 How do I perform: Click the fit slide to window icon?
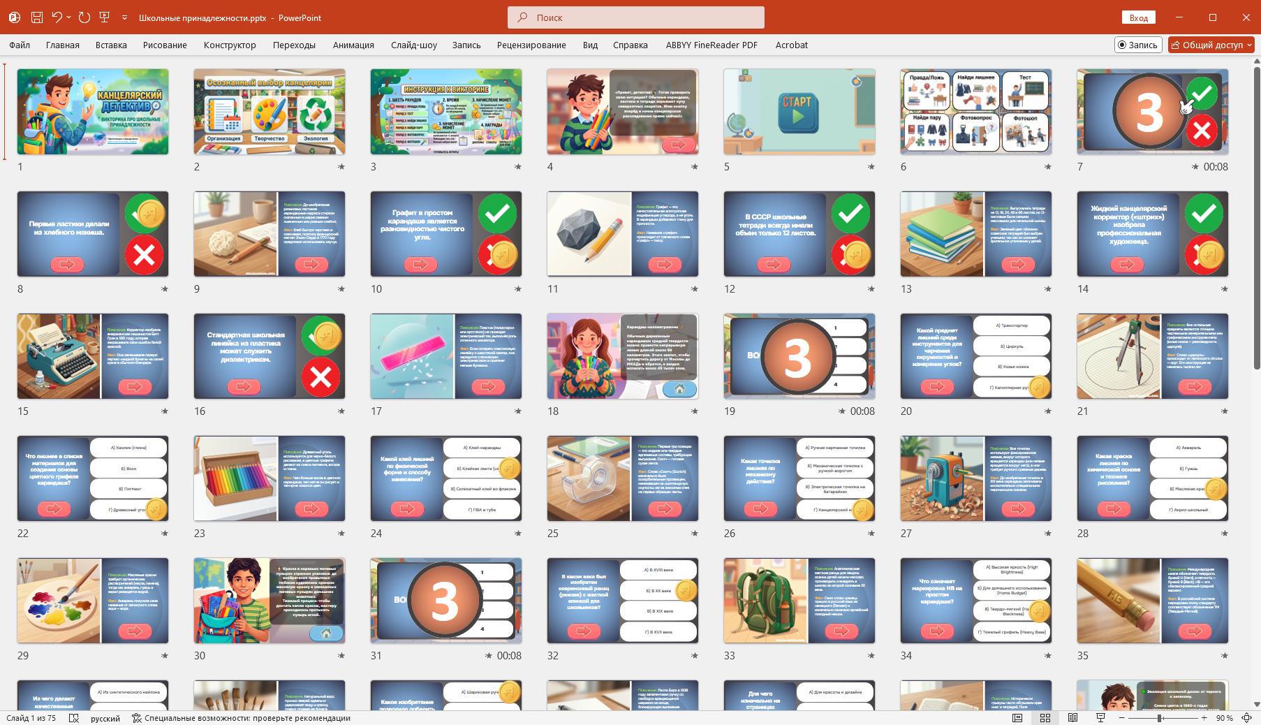1246,718
